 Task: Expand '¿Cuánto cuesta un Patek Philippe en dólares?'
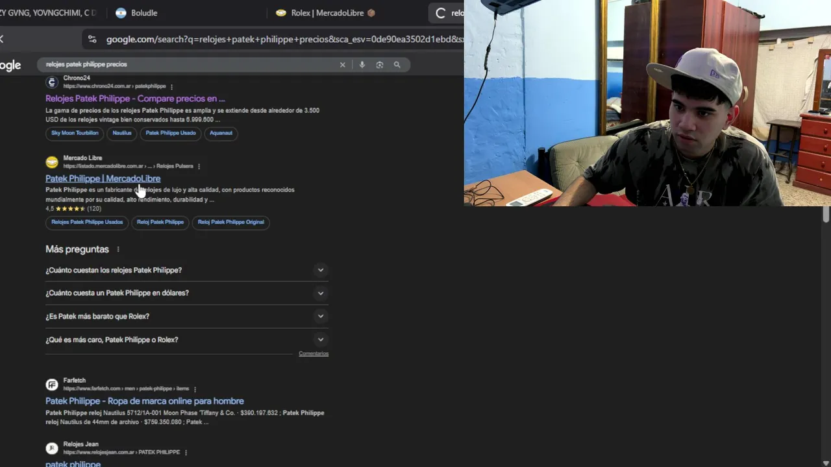coord(187,293)
